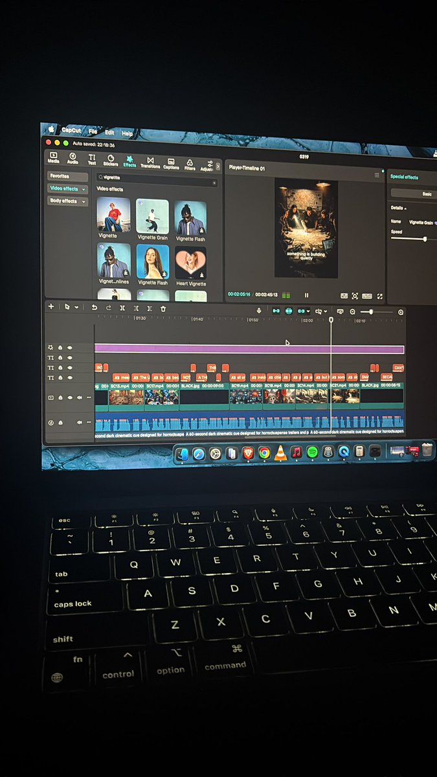
Task: Open the Stickers tab
Action: (x=111, y=160)
